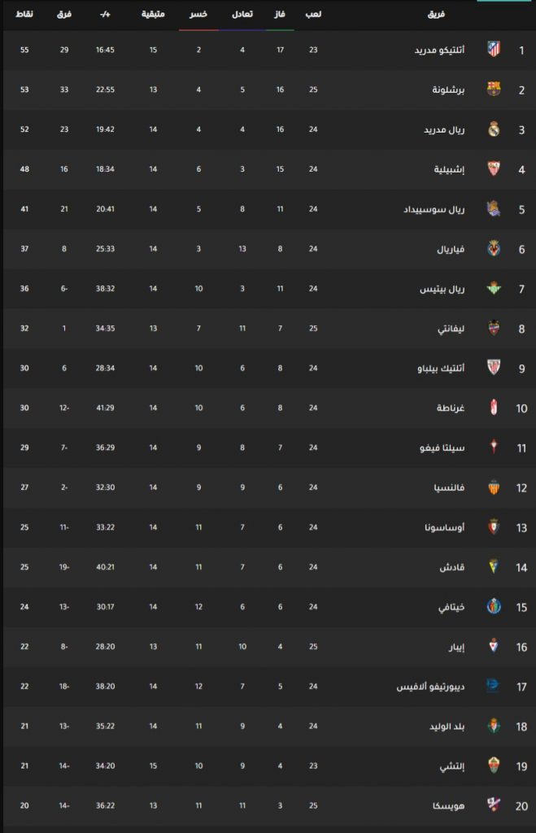536x833 pixels.
Task: Click the Huesca club crest
Action: pos(494,805)
